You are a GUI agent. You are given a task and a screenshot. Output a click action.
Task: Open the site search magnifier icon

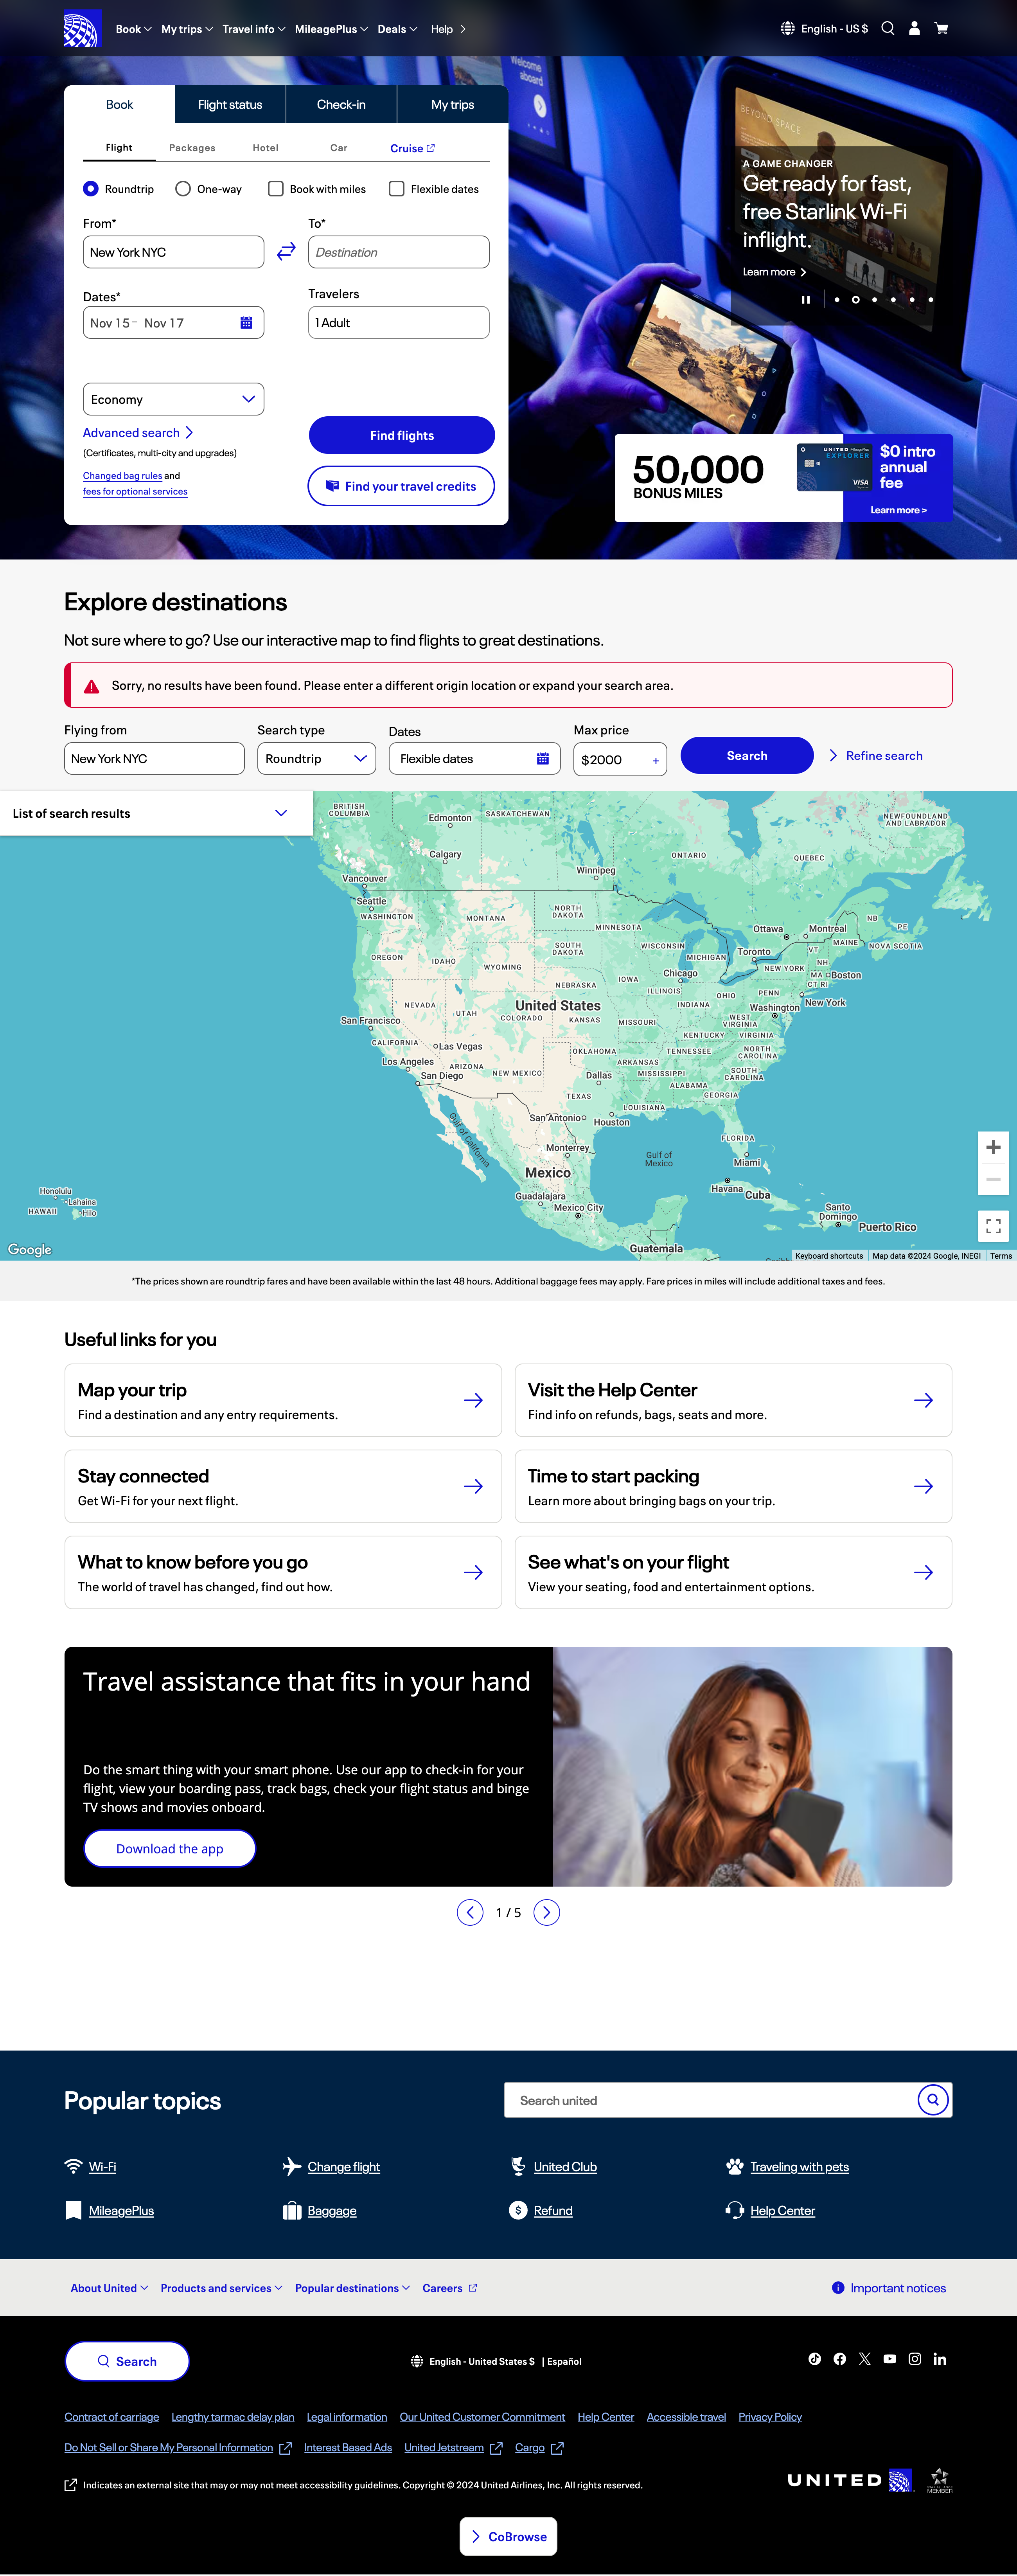point(888,28)
